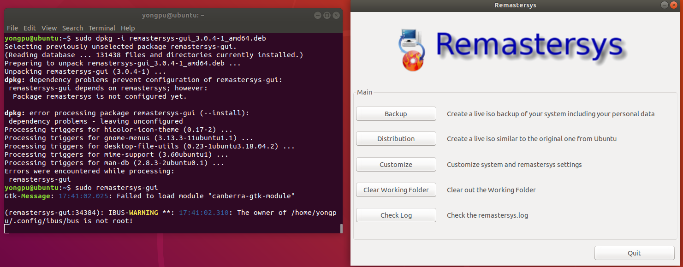683x267 pixels.
Task: Click the 'sudo remastersys-gui' command line
Action: click(81, 188)
